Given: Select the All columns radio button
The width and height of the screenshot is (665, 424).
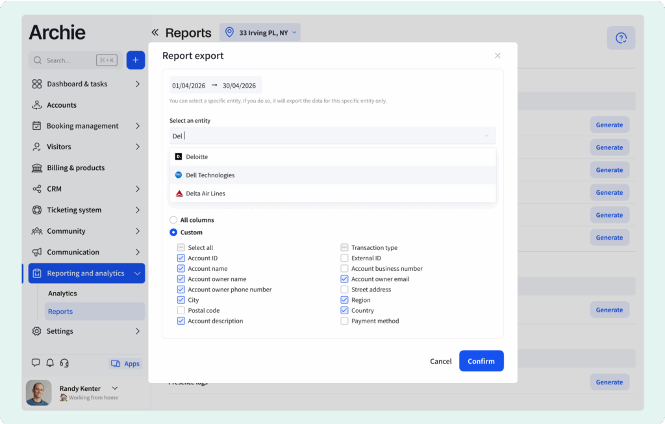Looking at the screenshot, I should (x=173, y=220).
